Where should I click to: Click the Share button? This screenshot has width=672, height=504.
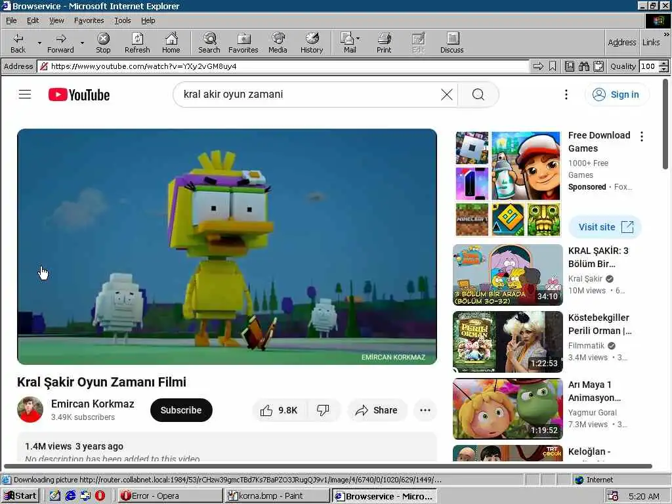[376, 410]
